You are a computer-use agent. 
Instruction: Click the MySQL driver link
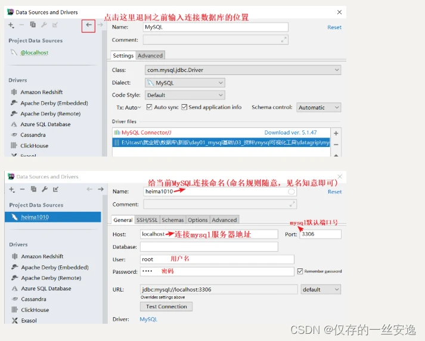(x=148, y=320)
